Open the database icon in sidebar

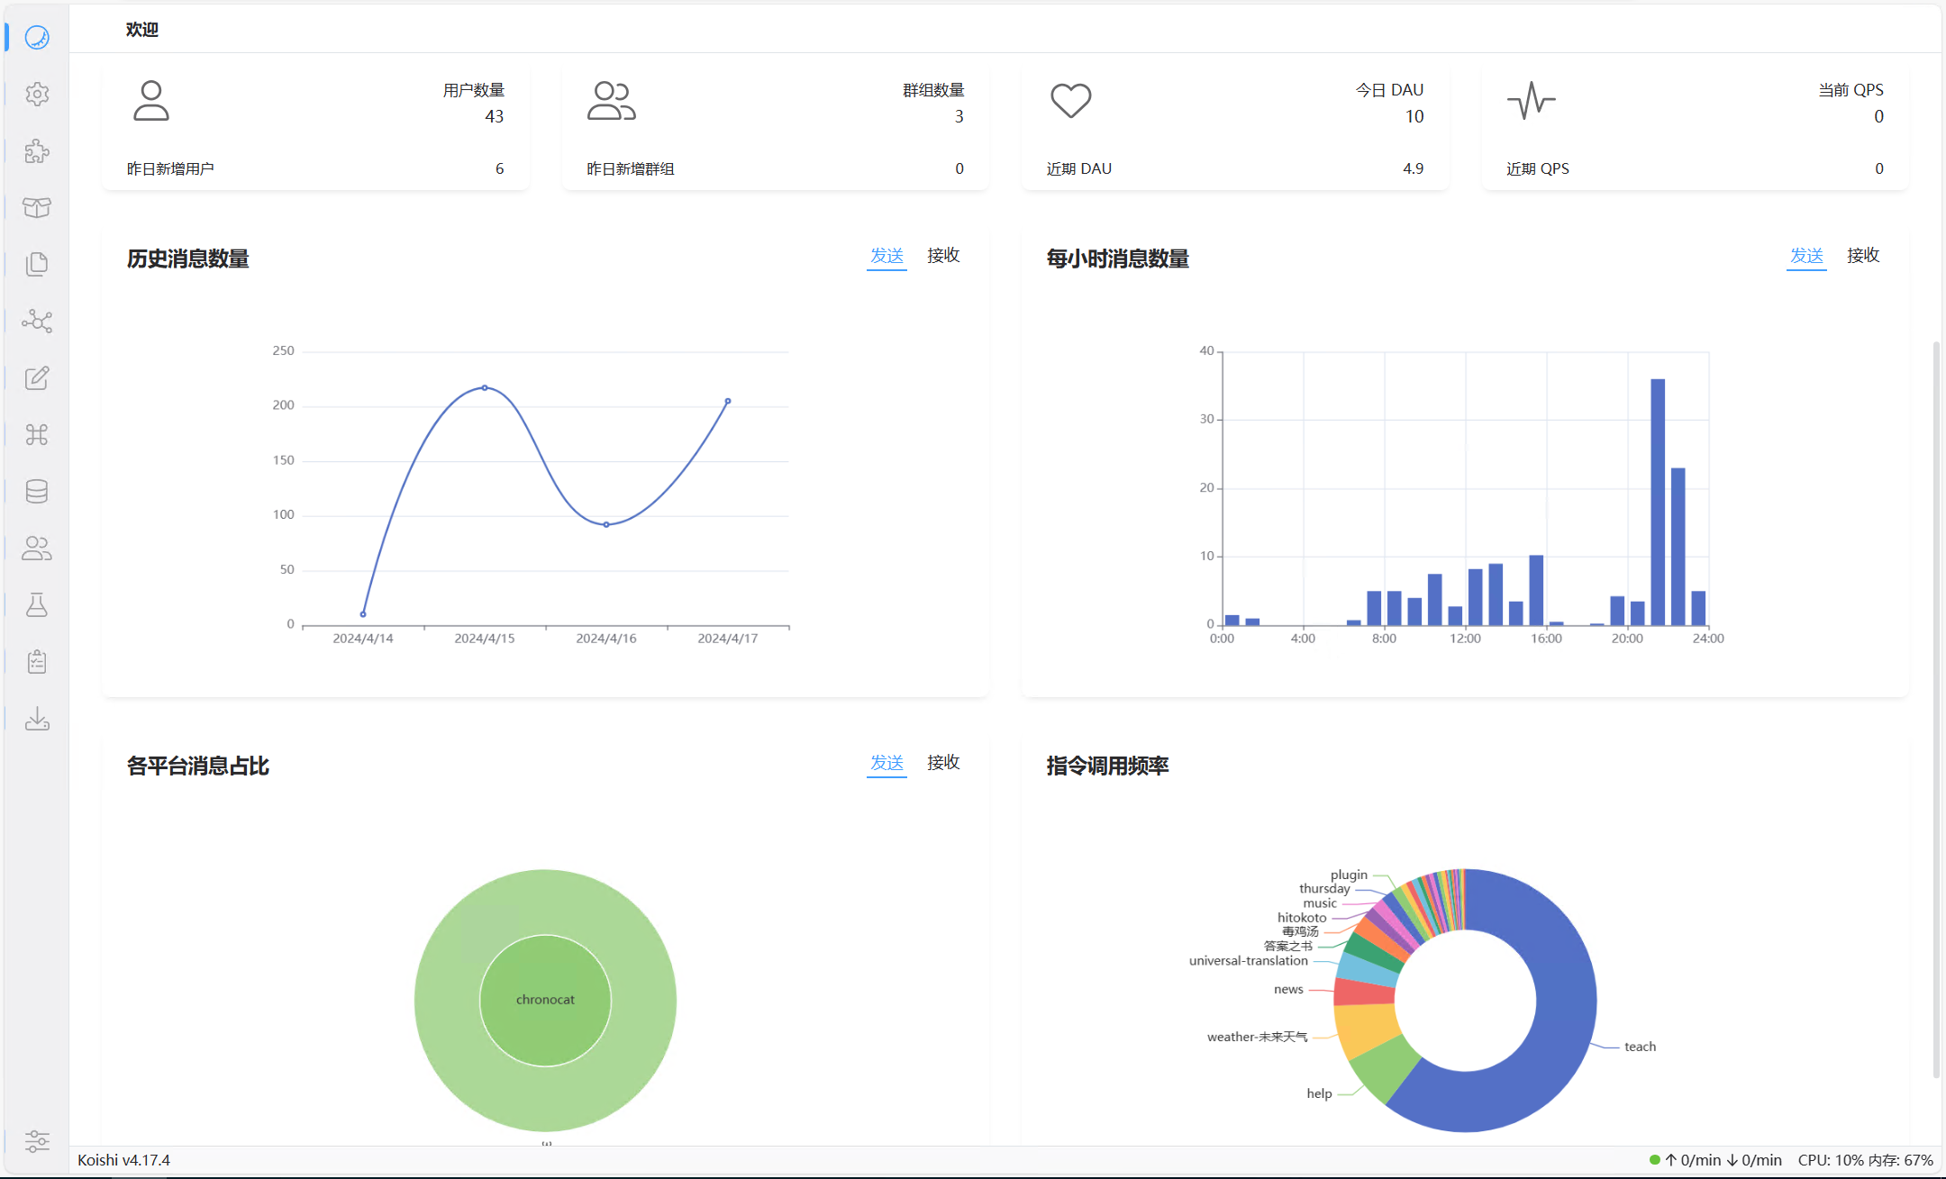[x=37, y=491]
